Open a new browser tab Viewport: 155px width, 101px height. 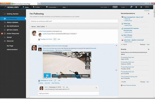(x=39, y=4)
